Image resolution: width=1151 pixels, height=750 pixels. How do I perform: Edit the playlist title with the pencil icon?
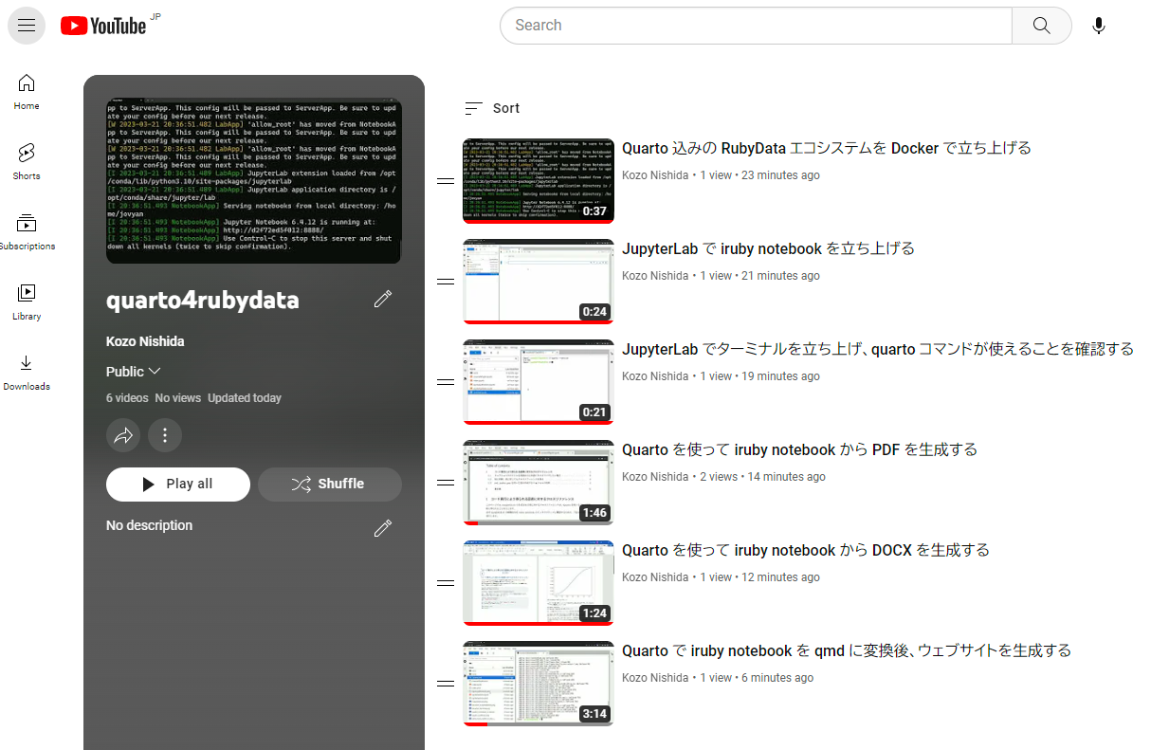(x=383, y=299)
